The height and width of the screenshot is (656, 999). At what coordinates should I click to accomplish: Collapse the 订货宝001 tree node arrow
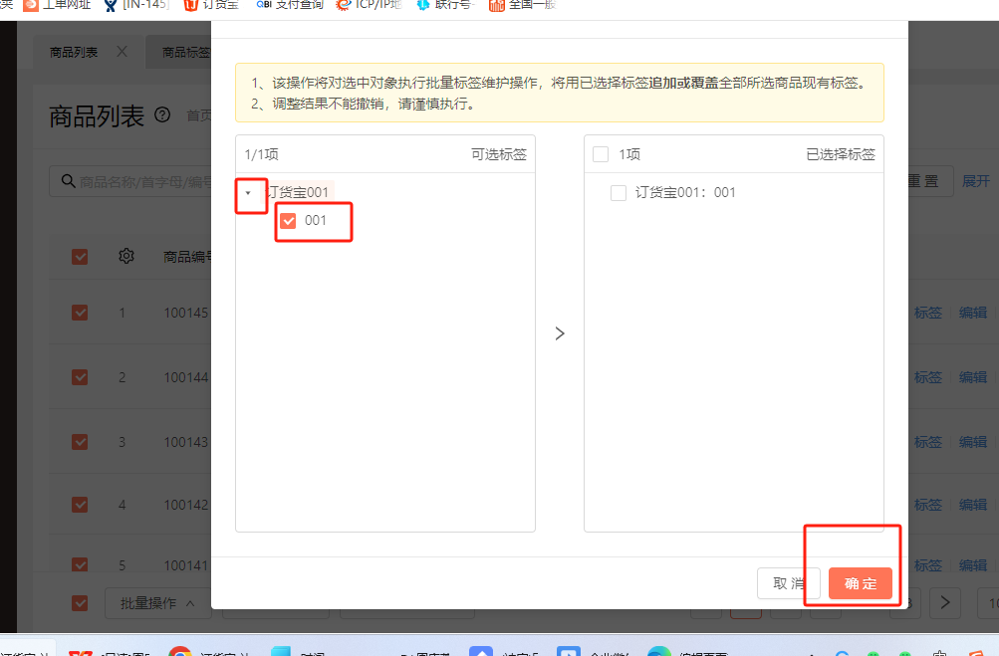click(248, 192)
